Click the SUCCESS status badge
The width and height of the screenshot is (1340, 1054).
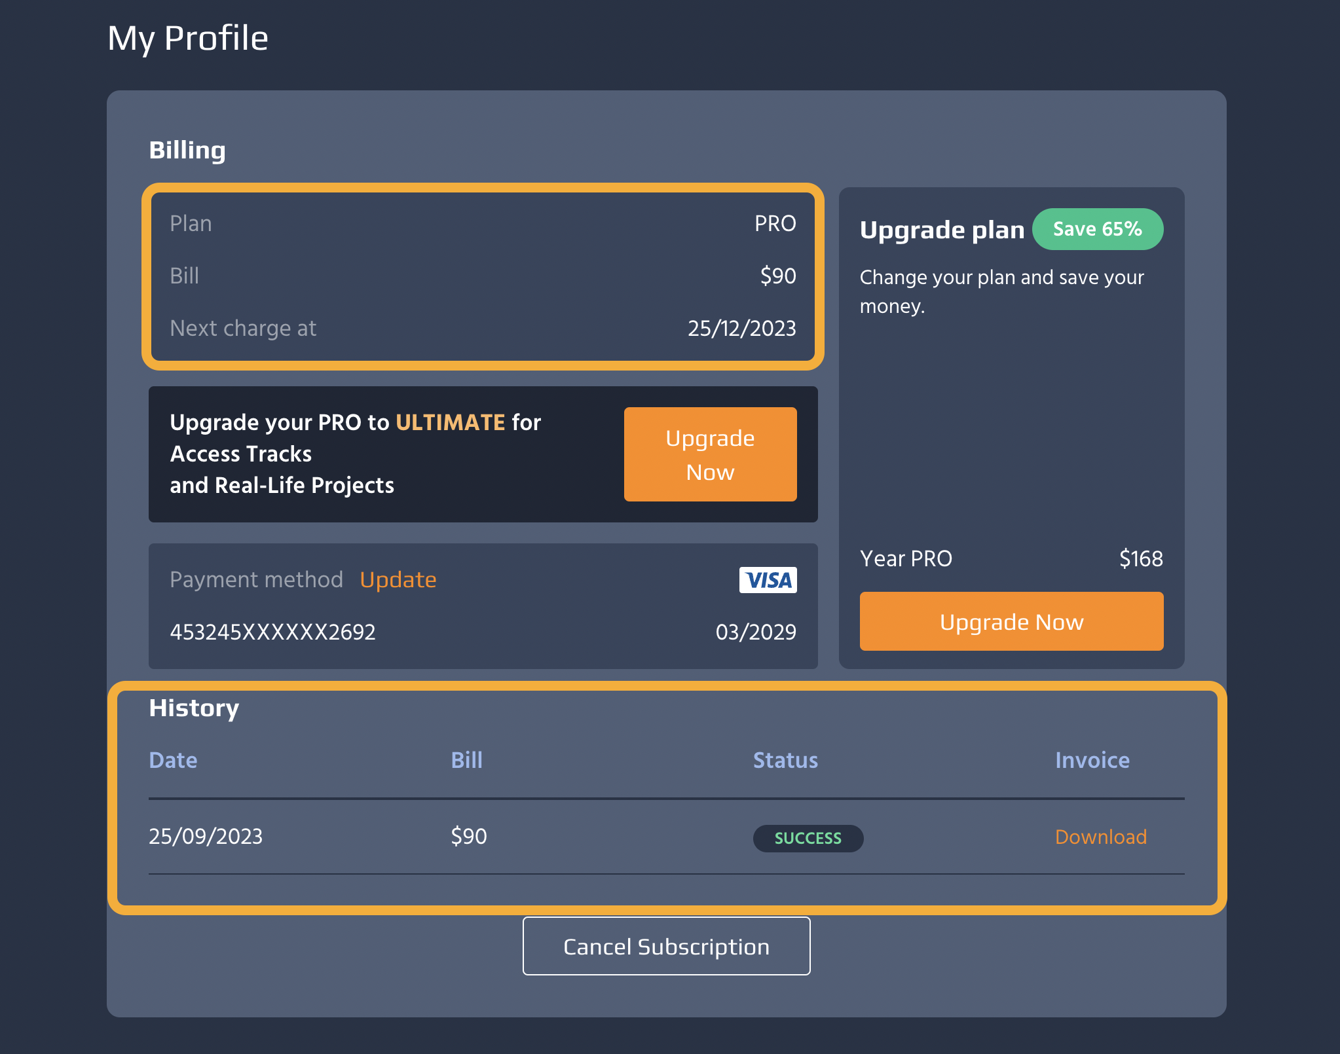808,838
